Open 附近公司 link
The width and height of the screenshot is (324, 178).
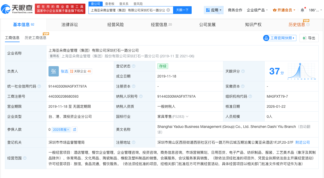pos(303,142)
